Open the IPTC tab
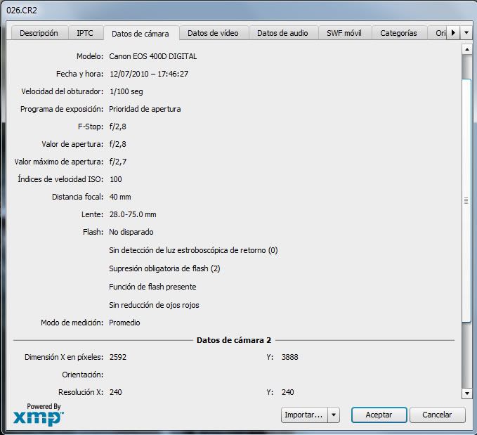The width and height of the screenshot is (477, 435). [x=85, y=33]
